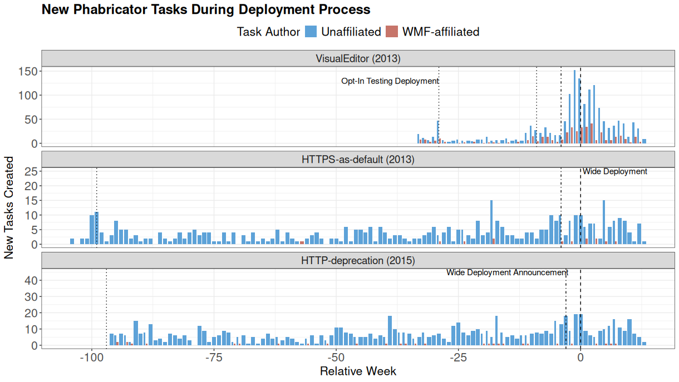Click the blue Unaffiliated legend swatch
This screenshot has width=679, height=382.
coord(311,32)
